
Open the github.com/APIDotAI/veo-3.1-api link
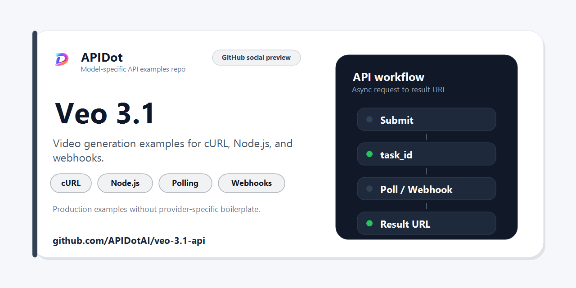(x=129, y=241)
